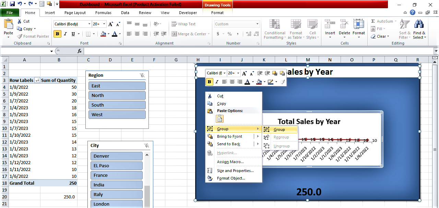Click the Help question mark icon

413,13
